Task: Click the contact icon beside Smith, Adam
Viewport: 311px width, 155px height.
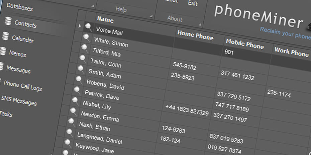Action: [81, 70]
